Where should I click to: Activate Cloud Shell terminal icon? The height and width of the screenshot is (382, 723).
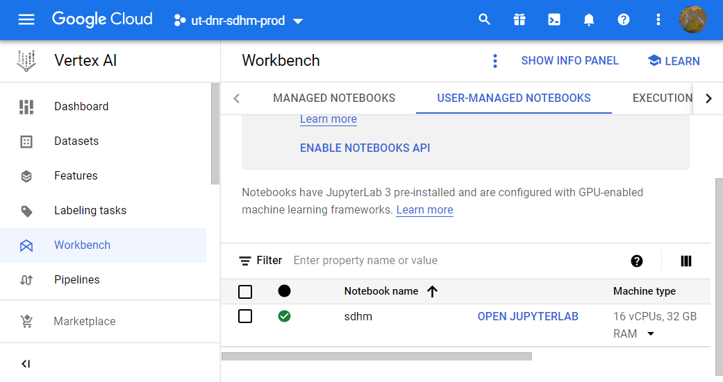point(554,20)
